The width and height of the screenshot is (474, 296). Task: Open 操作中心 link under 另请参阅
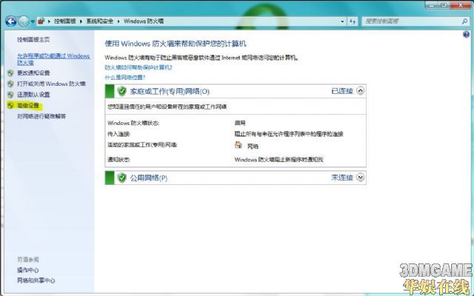coord(28,270)
